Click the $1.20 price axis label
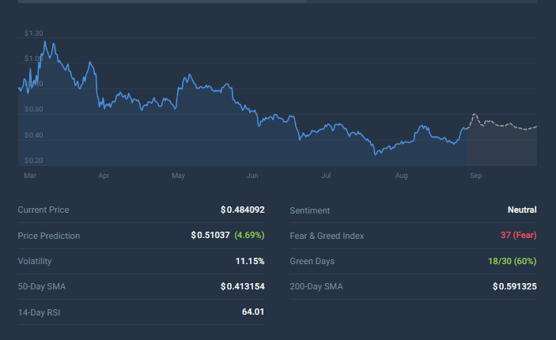Viewport: 556px width, 340px height. (x=34, y=33)
